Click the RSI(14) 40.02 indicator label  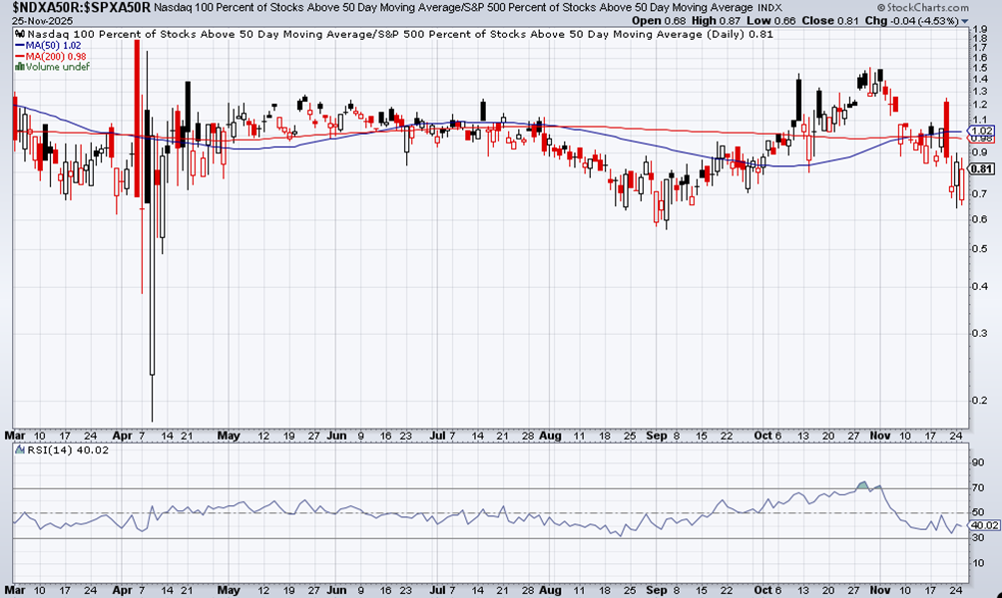[68, 449]
